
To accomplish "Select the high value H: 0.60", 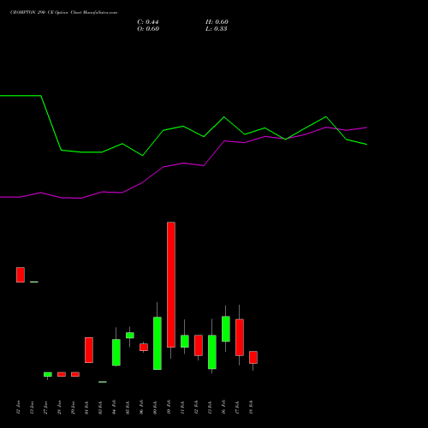I will [217, 22].
